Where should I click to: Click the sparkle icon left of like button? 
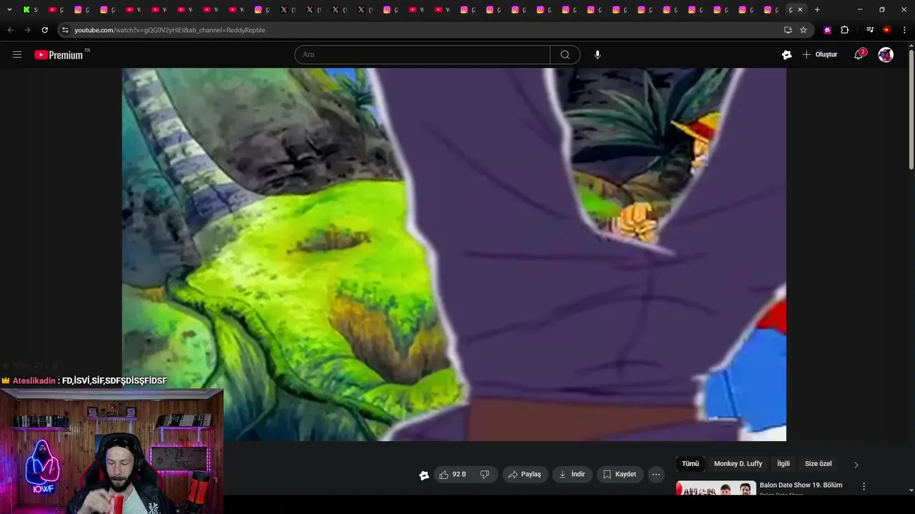(424, 475)
